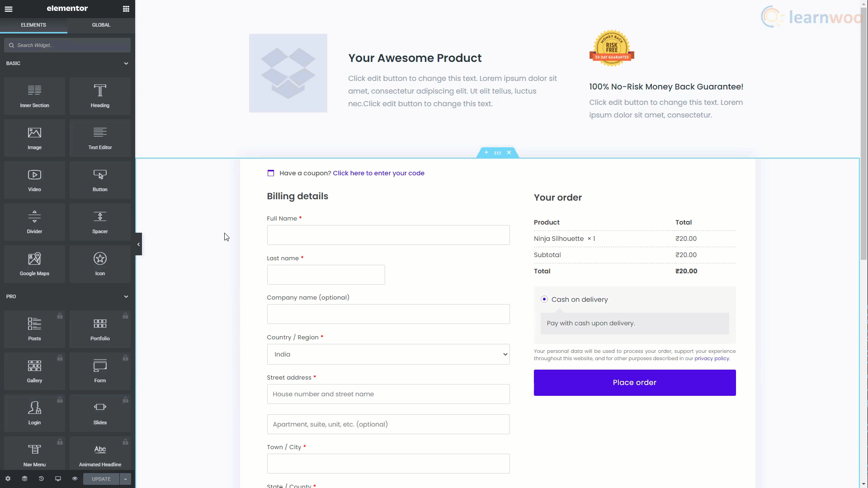The height and width of the screenshot is (488, 868).
Task: Select India from Country/Region dropdown
Action: [x=389, y=354]
